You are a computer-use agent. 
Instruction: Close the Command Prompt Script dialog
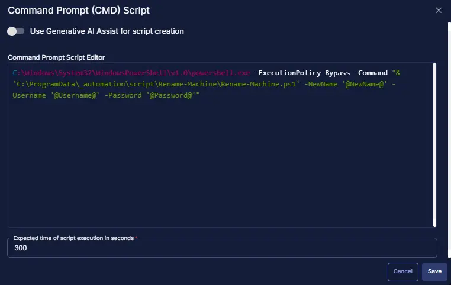click(x=439, y=10)
